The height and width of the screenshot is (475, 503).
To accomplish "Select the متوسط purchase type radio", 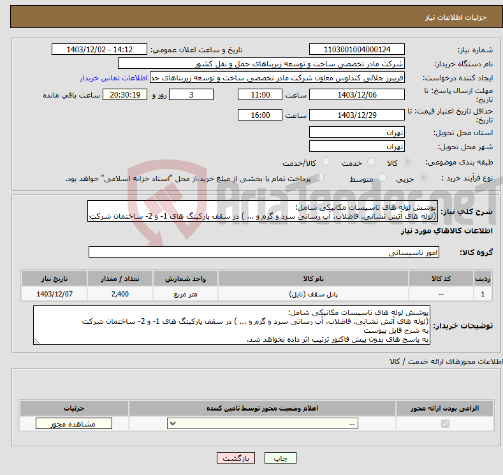I will pos(383,178).
